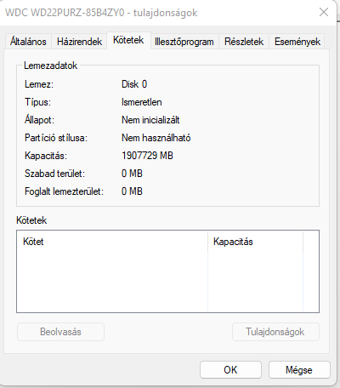
Task: Click inside the empty volumes list
Action: (167, 282)
